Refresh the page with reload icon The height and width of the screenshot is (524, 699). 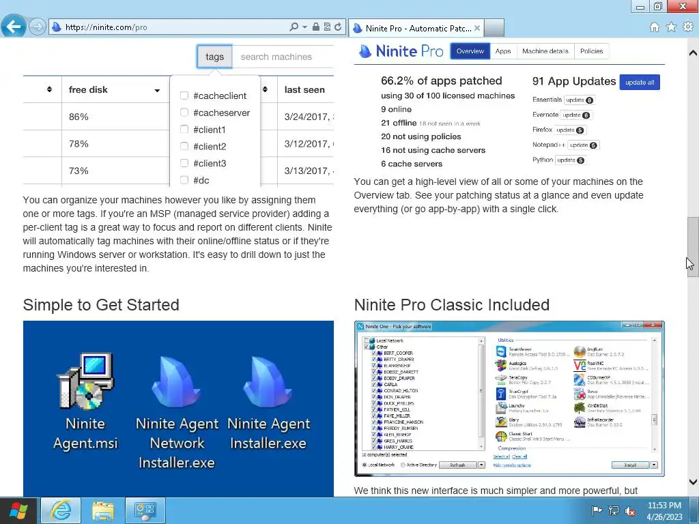click(338, 27)
